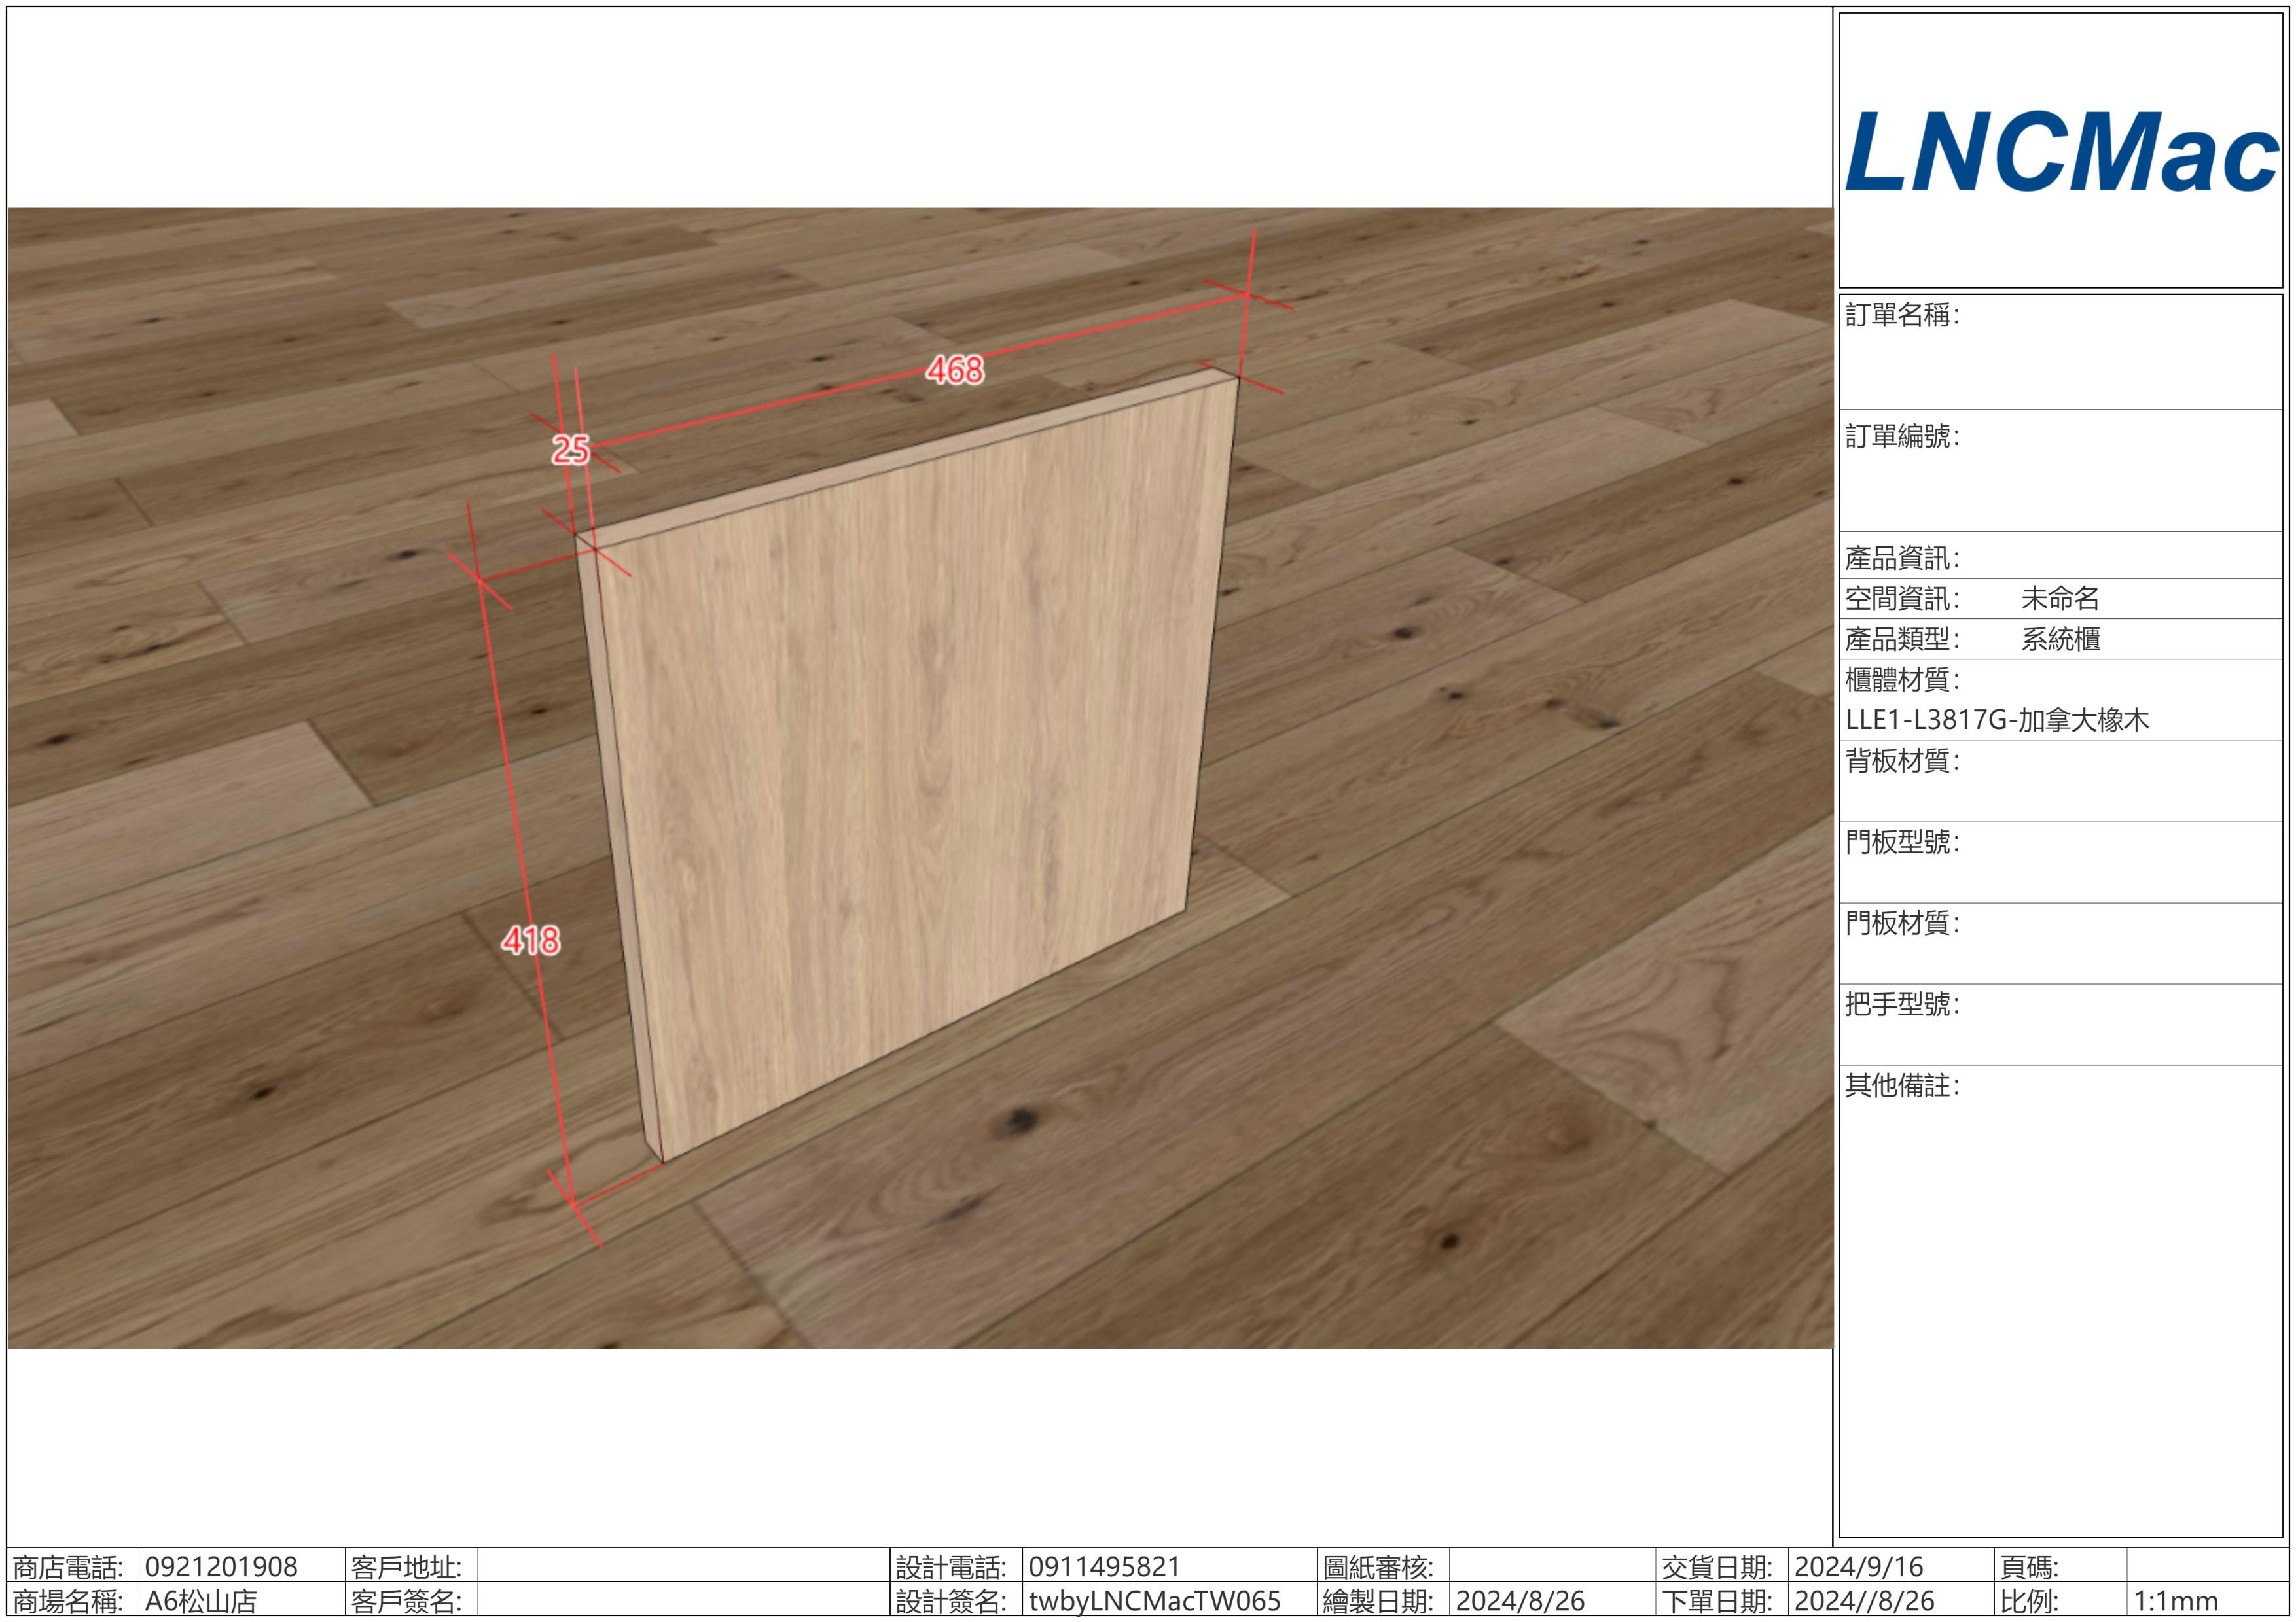Click the drawing date 2024/8/26

[x=1520, y=1601]
